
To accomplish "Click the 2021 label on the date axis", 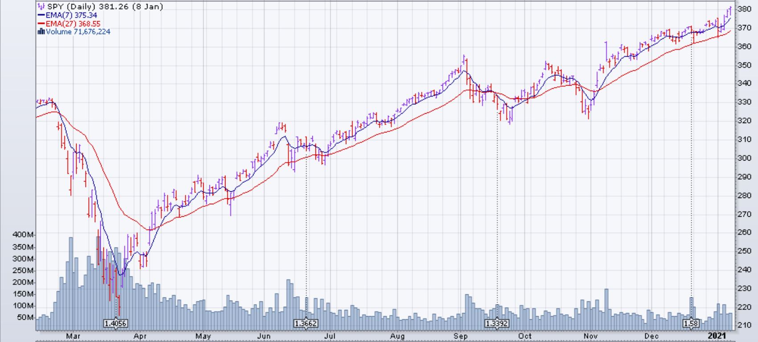I will [718, 336].
